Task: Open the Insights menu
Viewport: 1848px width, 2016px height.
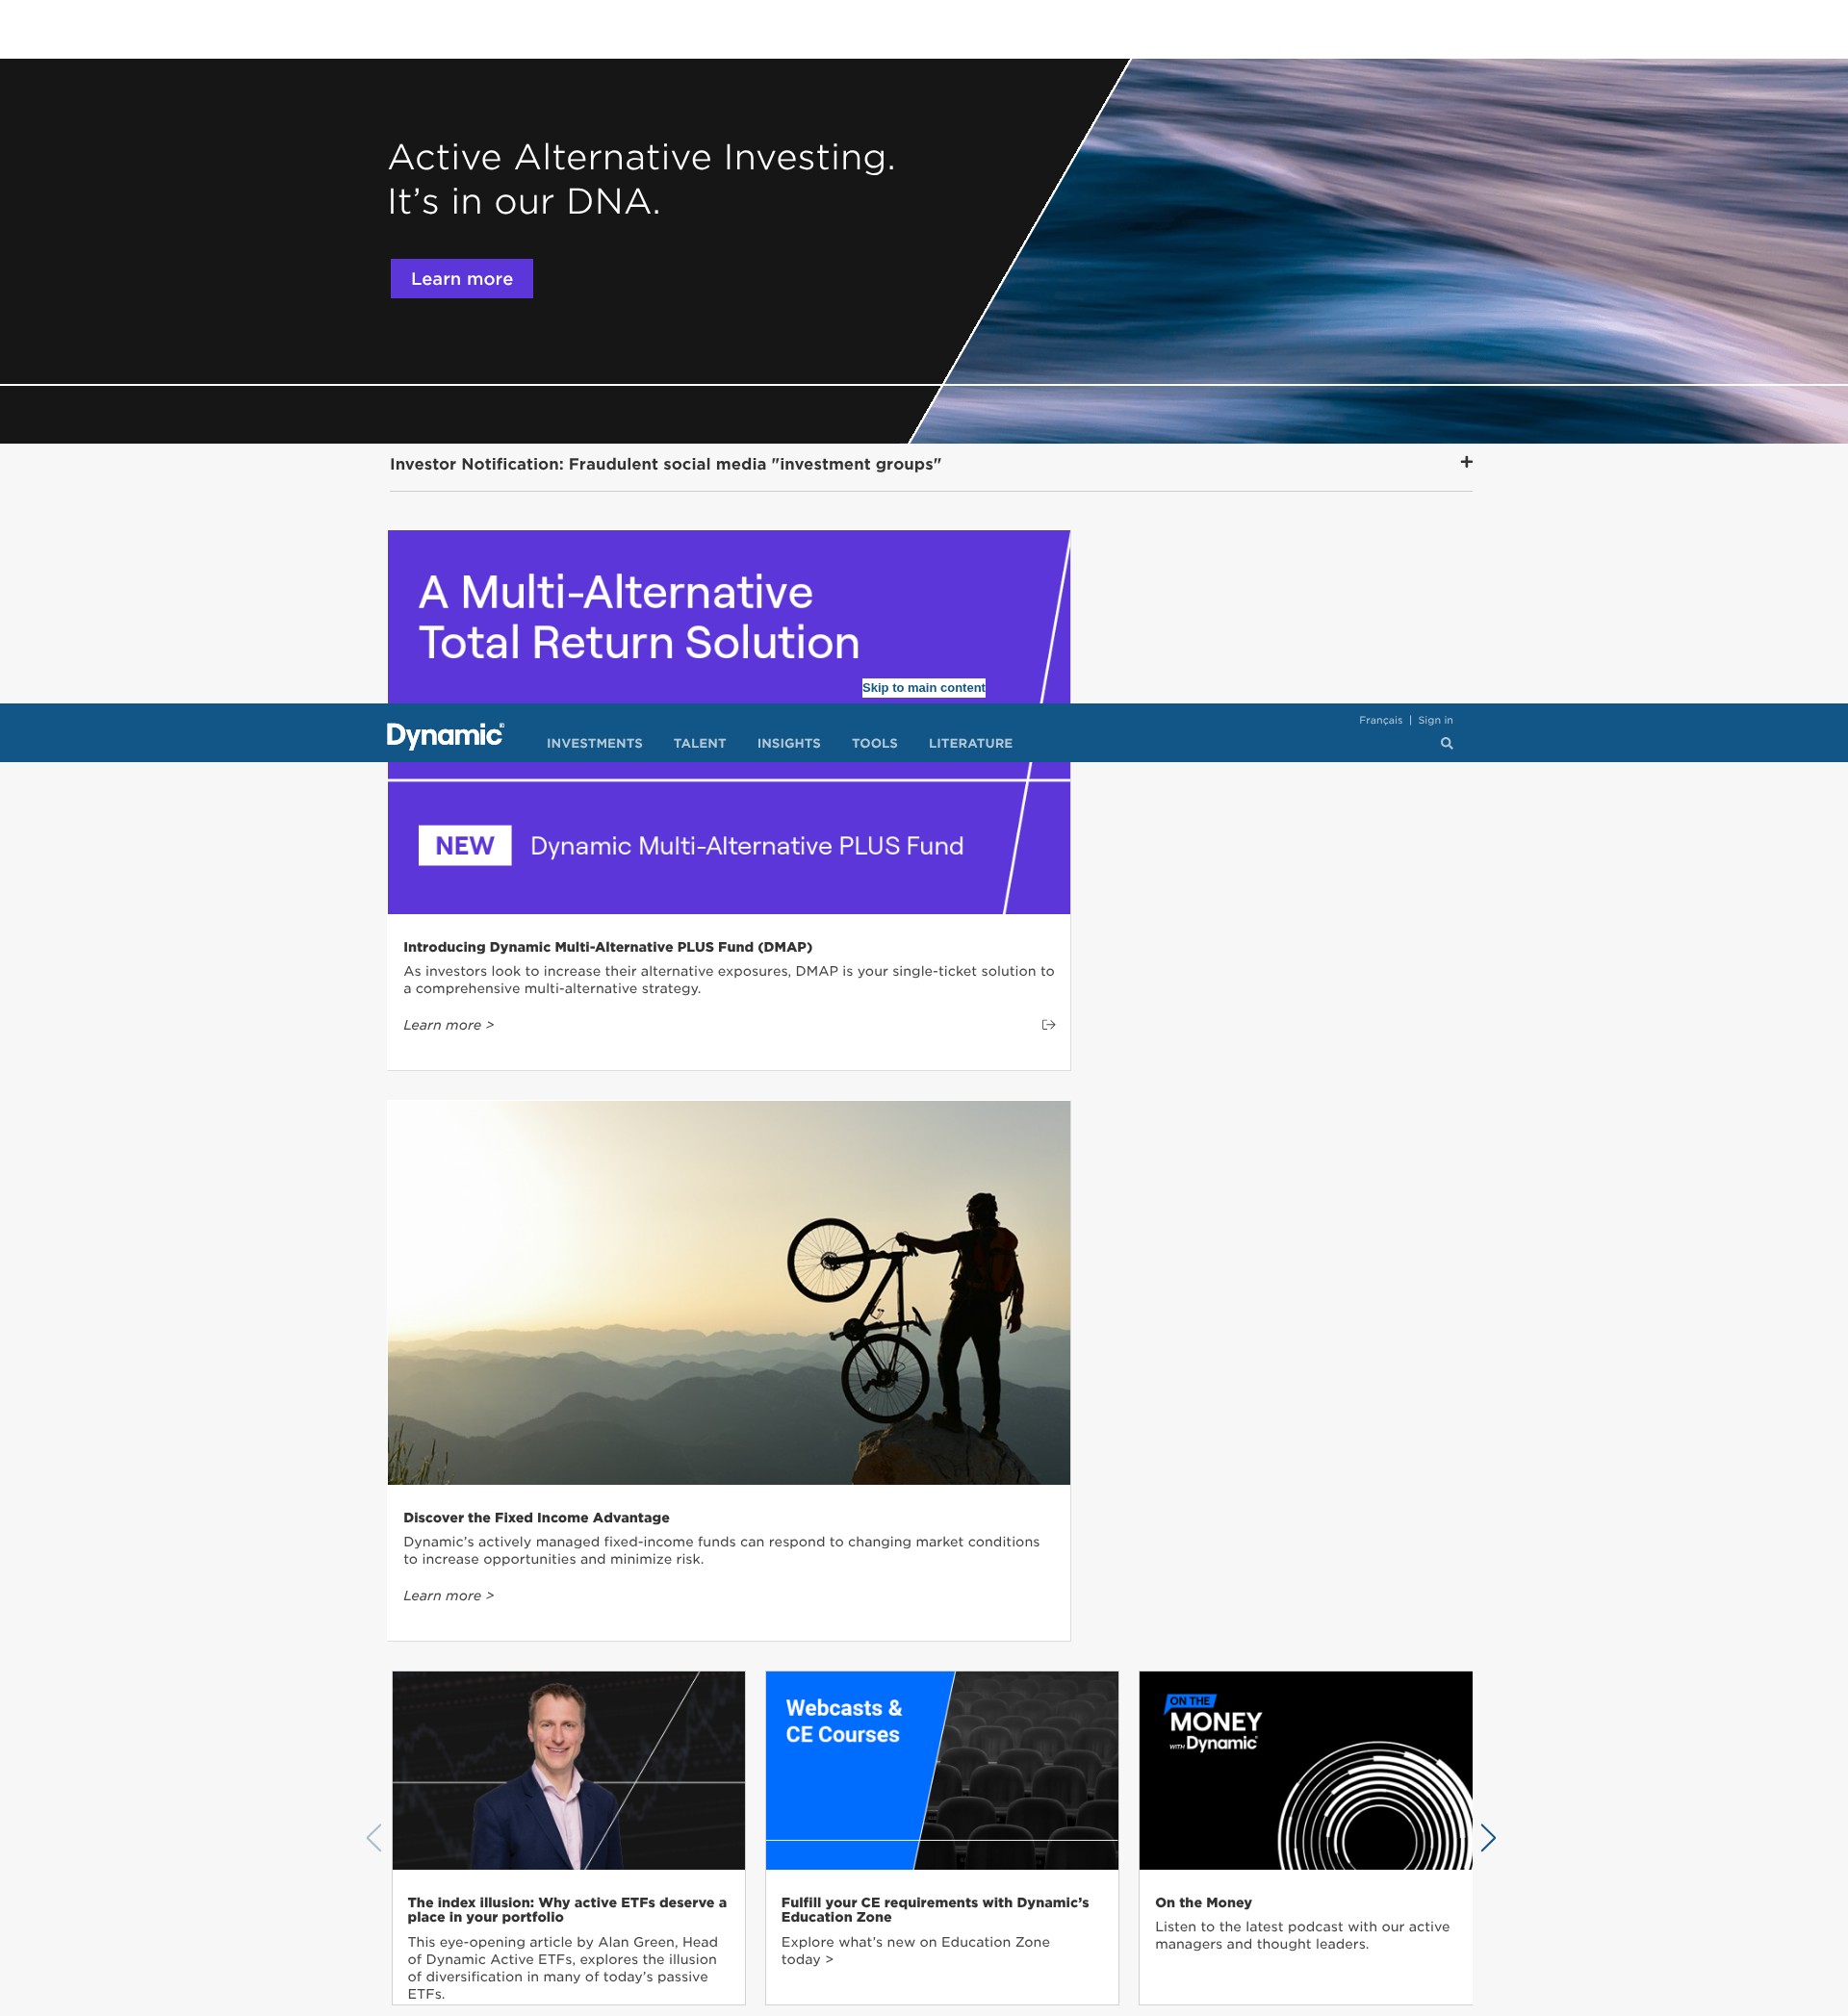Action: point(788,743)
